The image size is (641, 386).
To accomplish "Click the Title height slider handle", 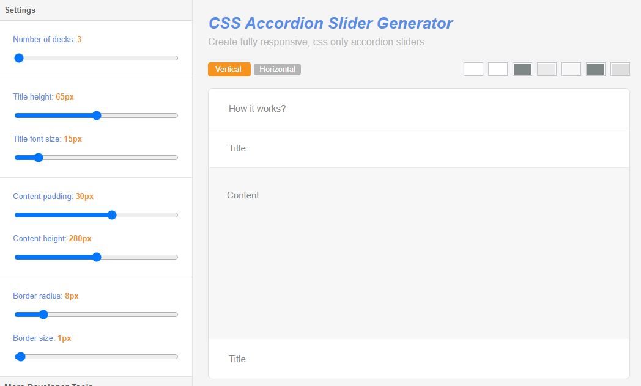I will point(97,115).
